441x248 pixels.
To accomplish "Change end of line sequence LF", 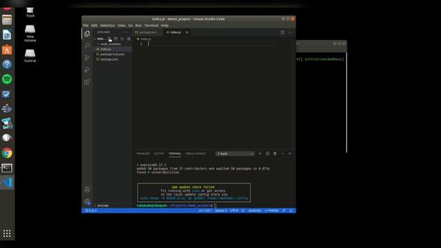I will [243, 211].
